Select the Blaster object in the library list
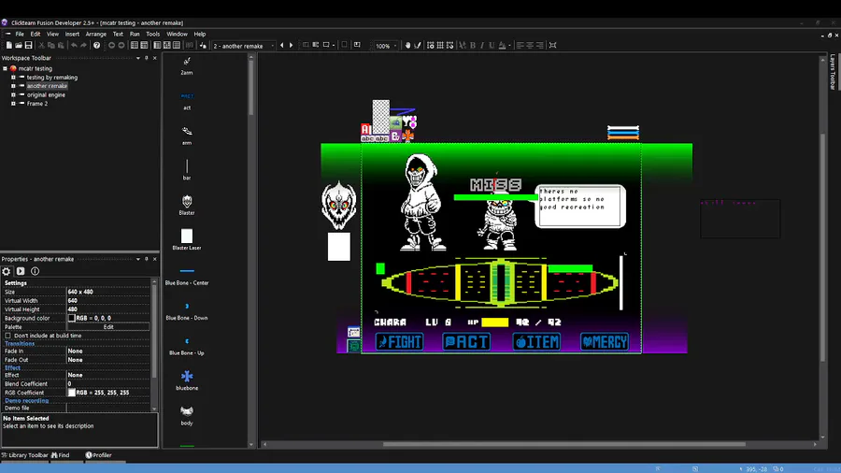Viewport: 841px width, 473px height. (187, 205)
